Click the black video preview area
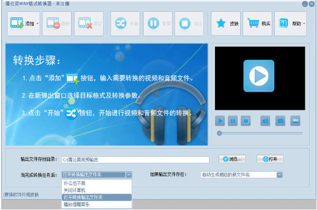The image size is (317, 210). pos(260,78)
